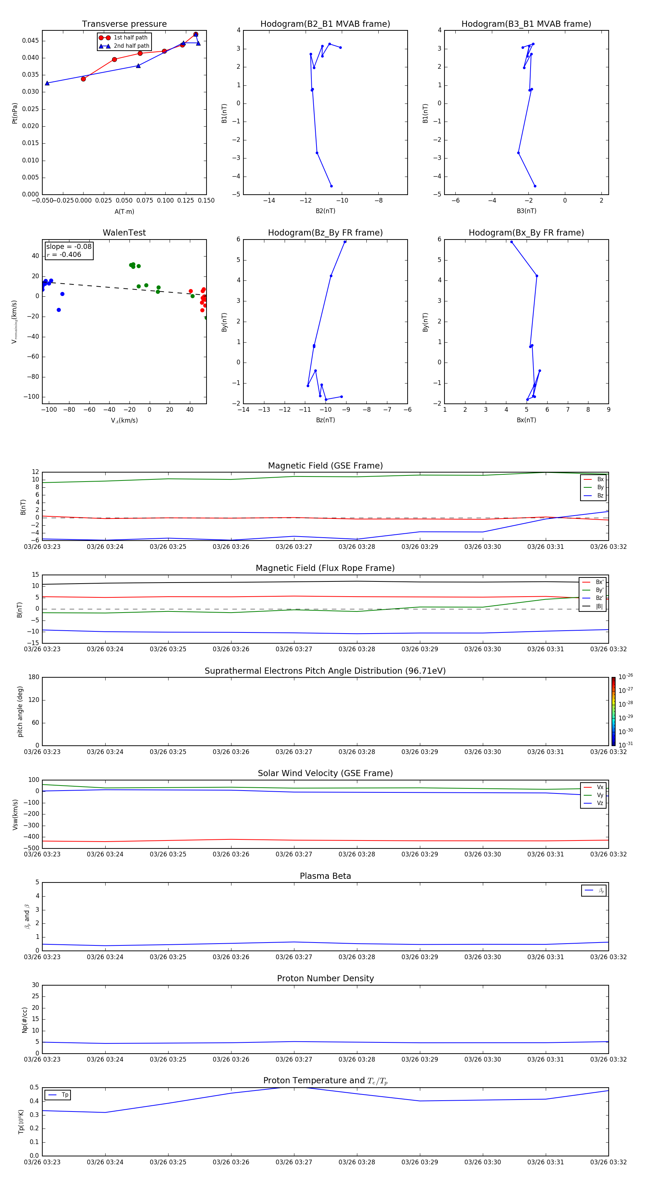Click 'Hodogram(B2_B1 MVAB frame)' title
The image size is (651, 1194).
pyautogui.click(x=325, y=24)
